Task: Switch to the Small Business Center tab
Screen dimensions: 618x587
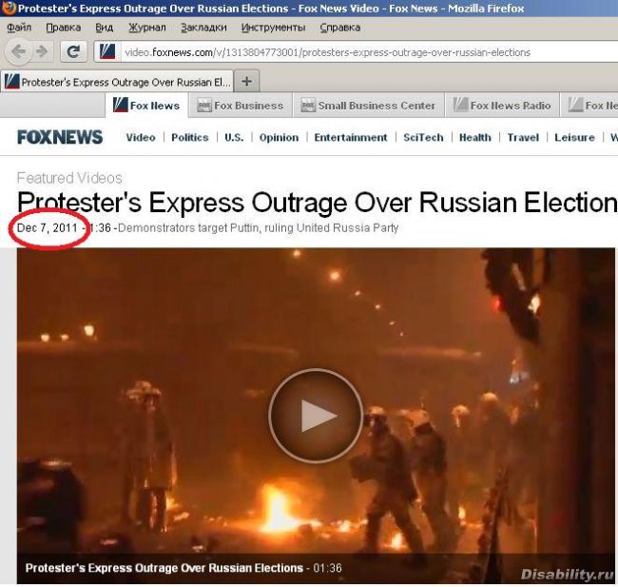Action: point(369,106)
